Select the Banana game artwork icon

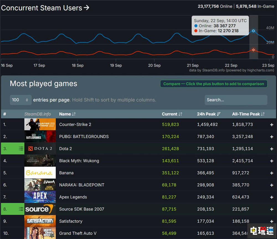pyautogui.click(x=40, y=173)
